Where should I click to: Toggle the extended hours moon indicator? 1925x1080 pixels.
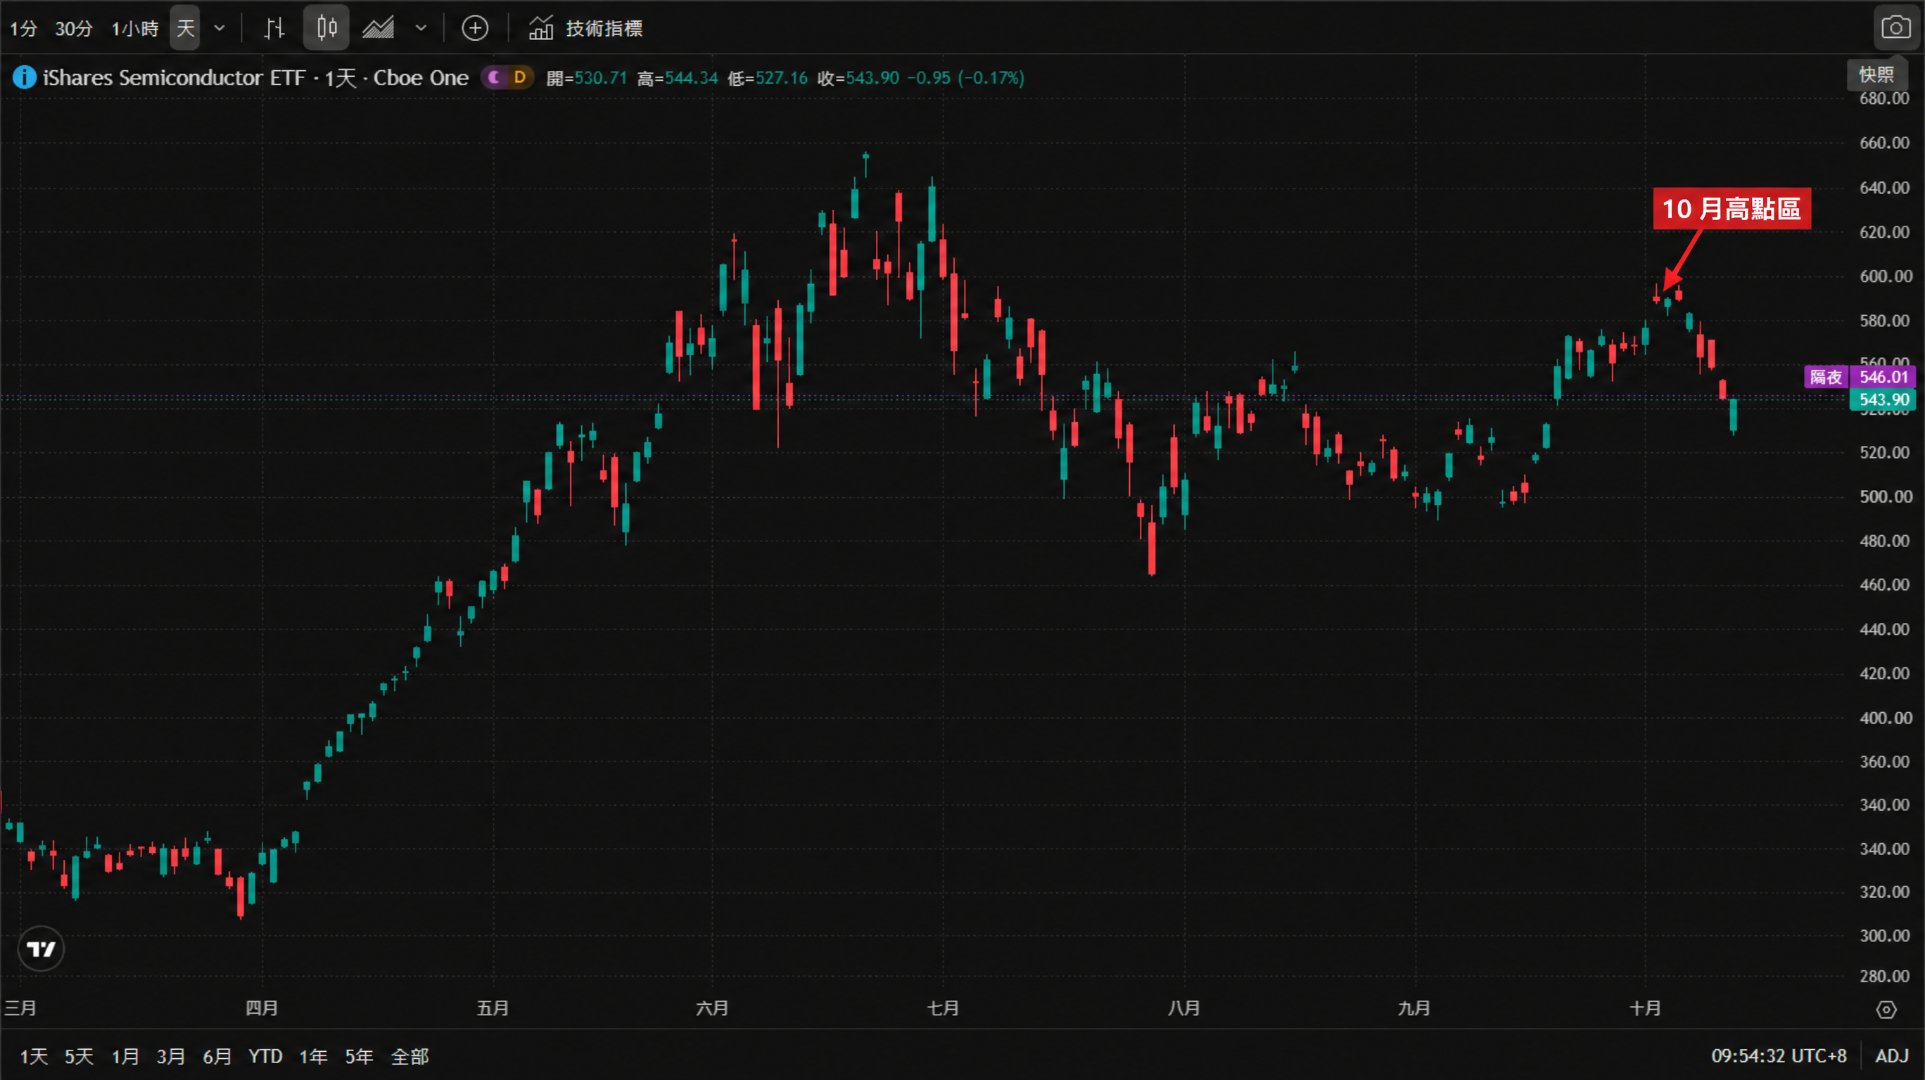point(493,77)
